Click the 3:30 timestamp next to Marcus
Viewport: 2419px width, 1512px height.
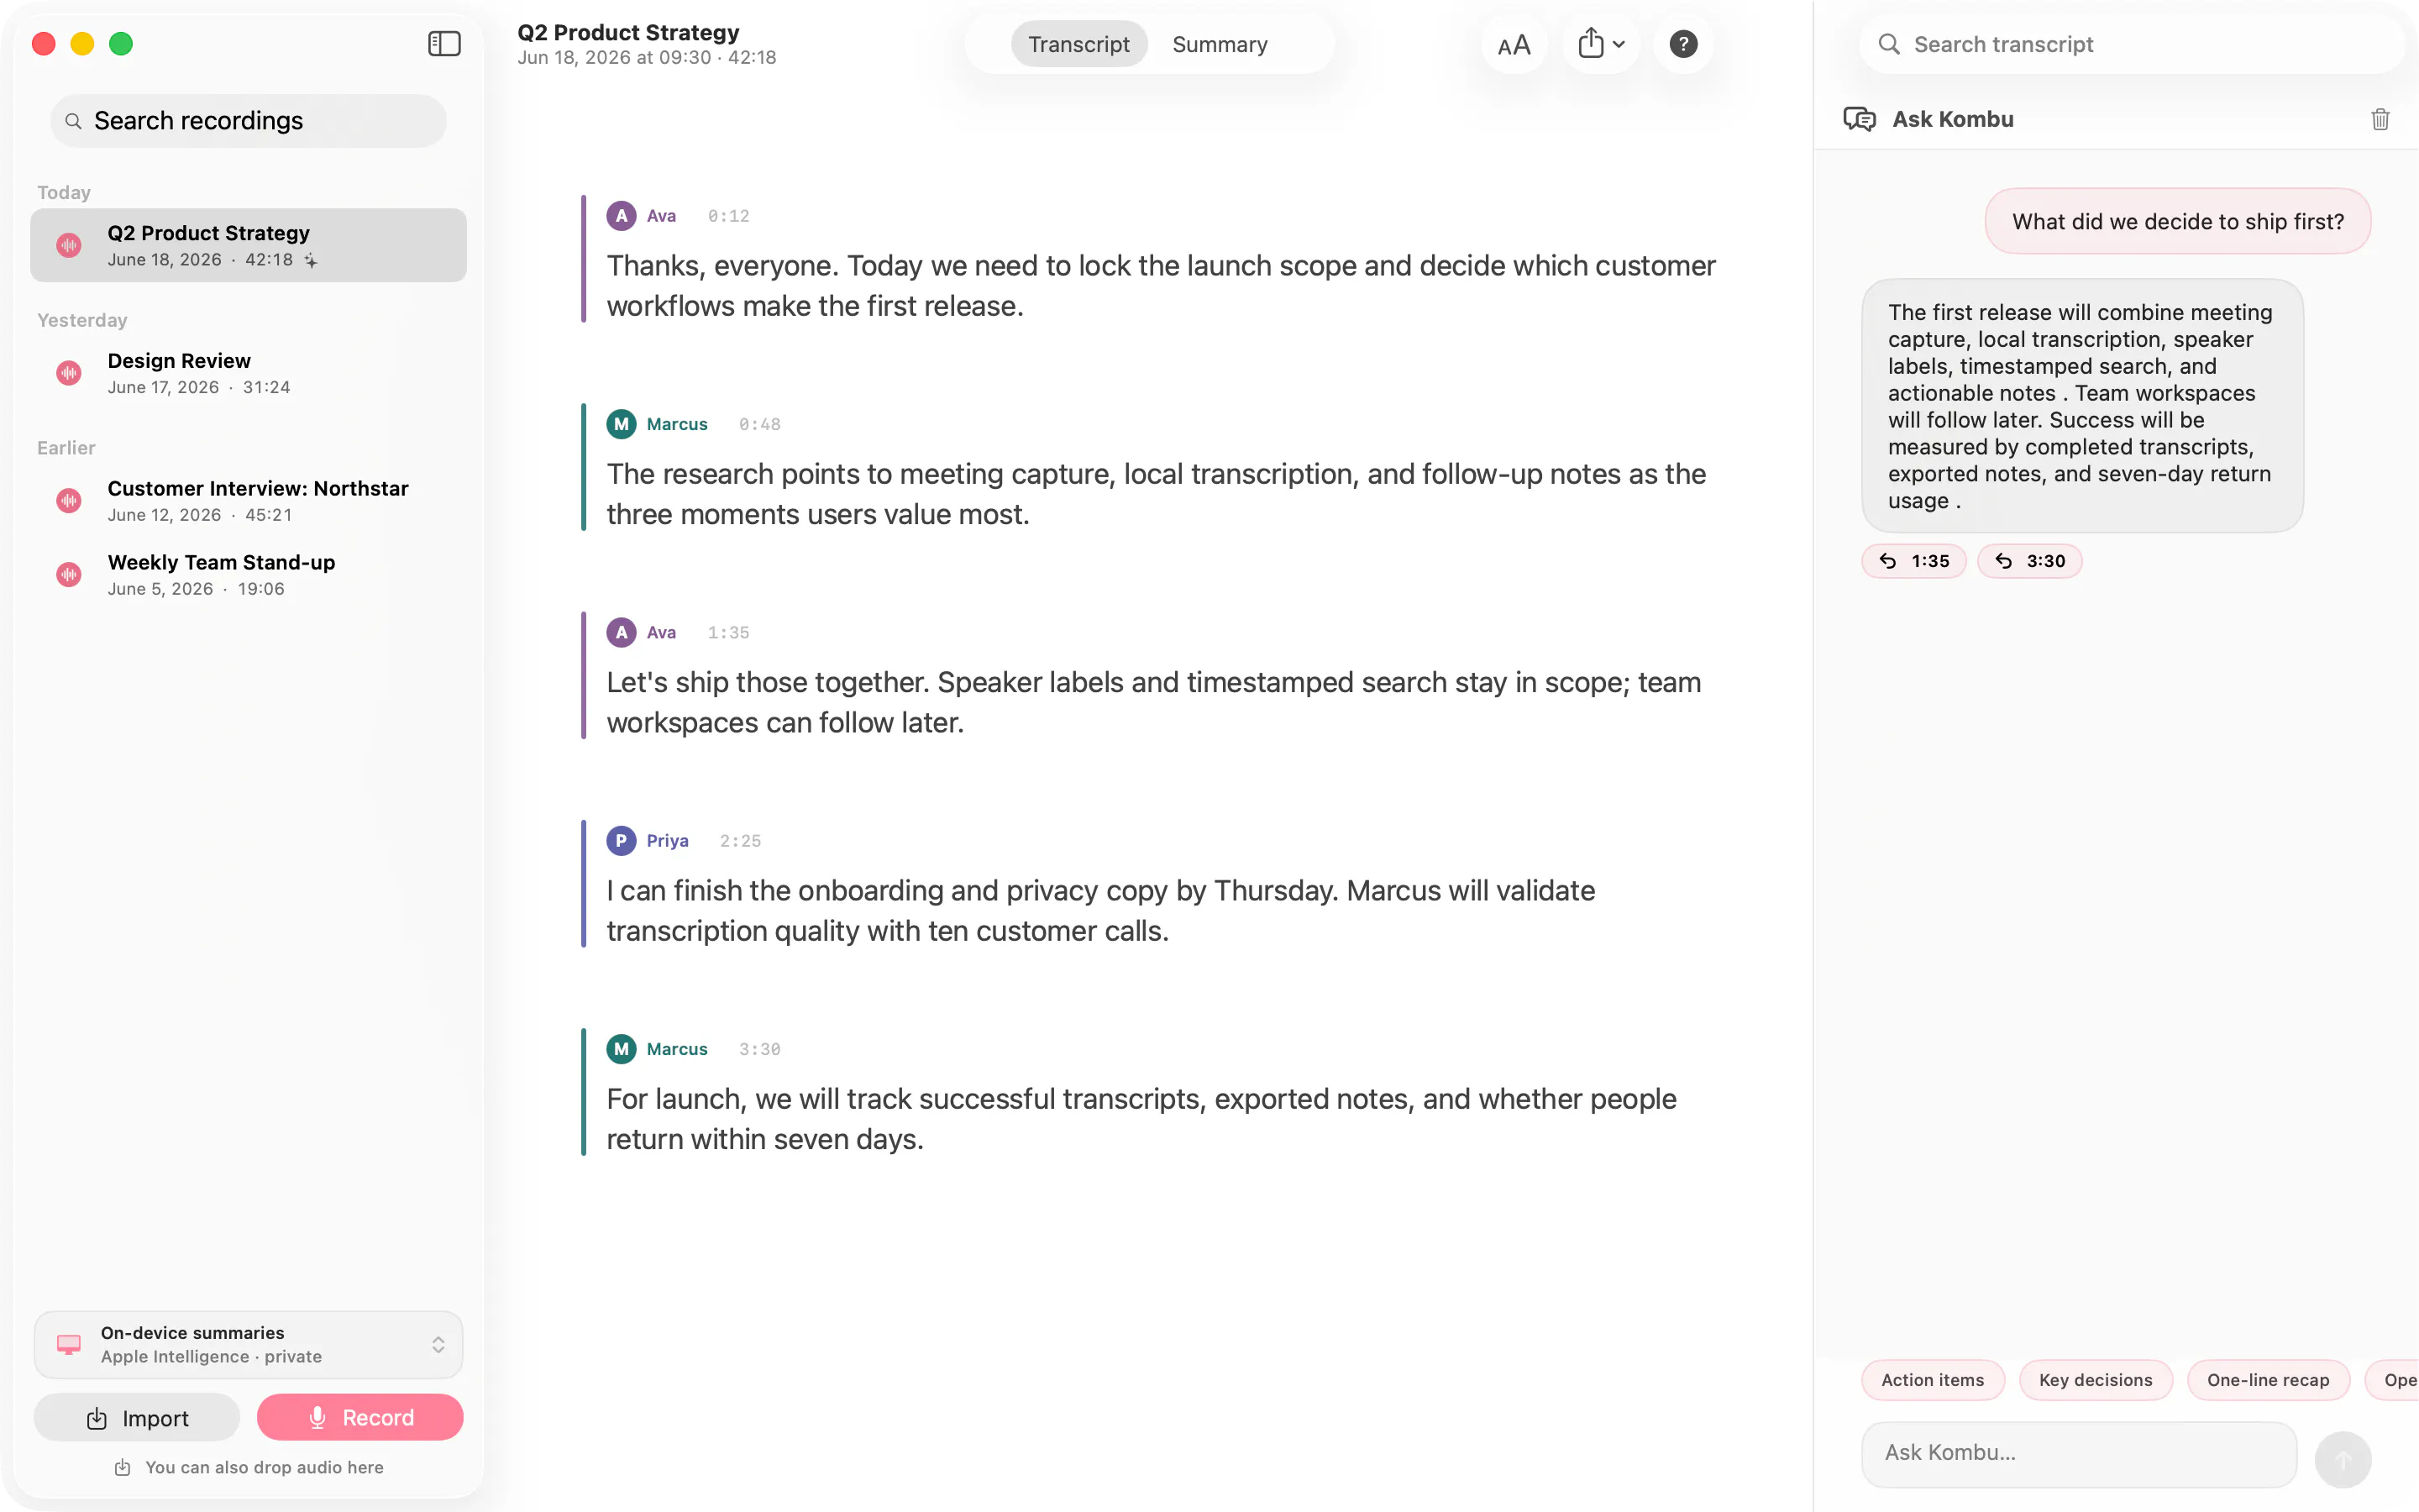point(759,1049)
